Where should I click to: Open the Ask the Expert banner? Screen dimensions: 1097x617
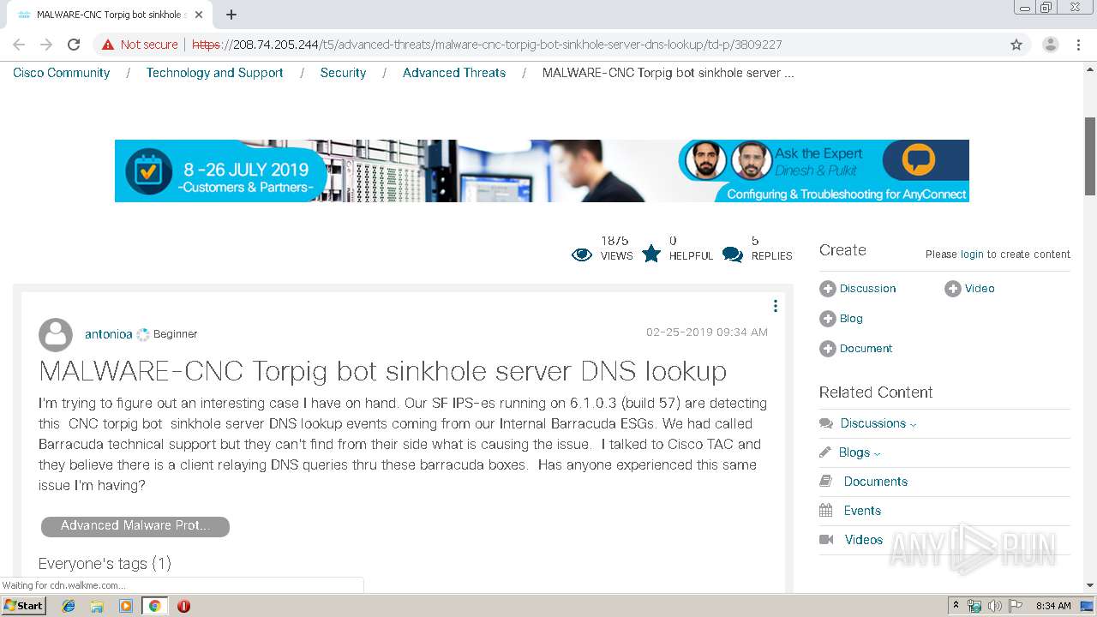point(542,171)
